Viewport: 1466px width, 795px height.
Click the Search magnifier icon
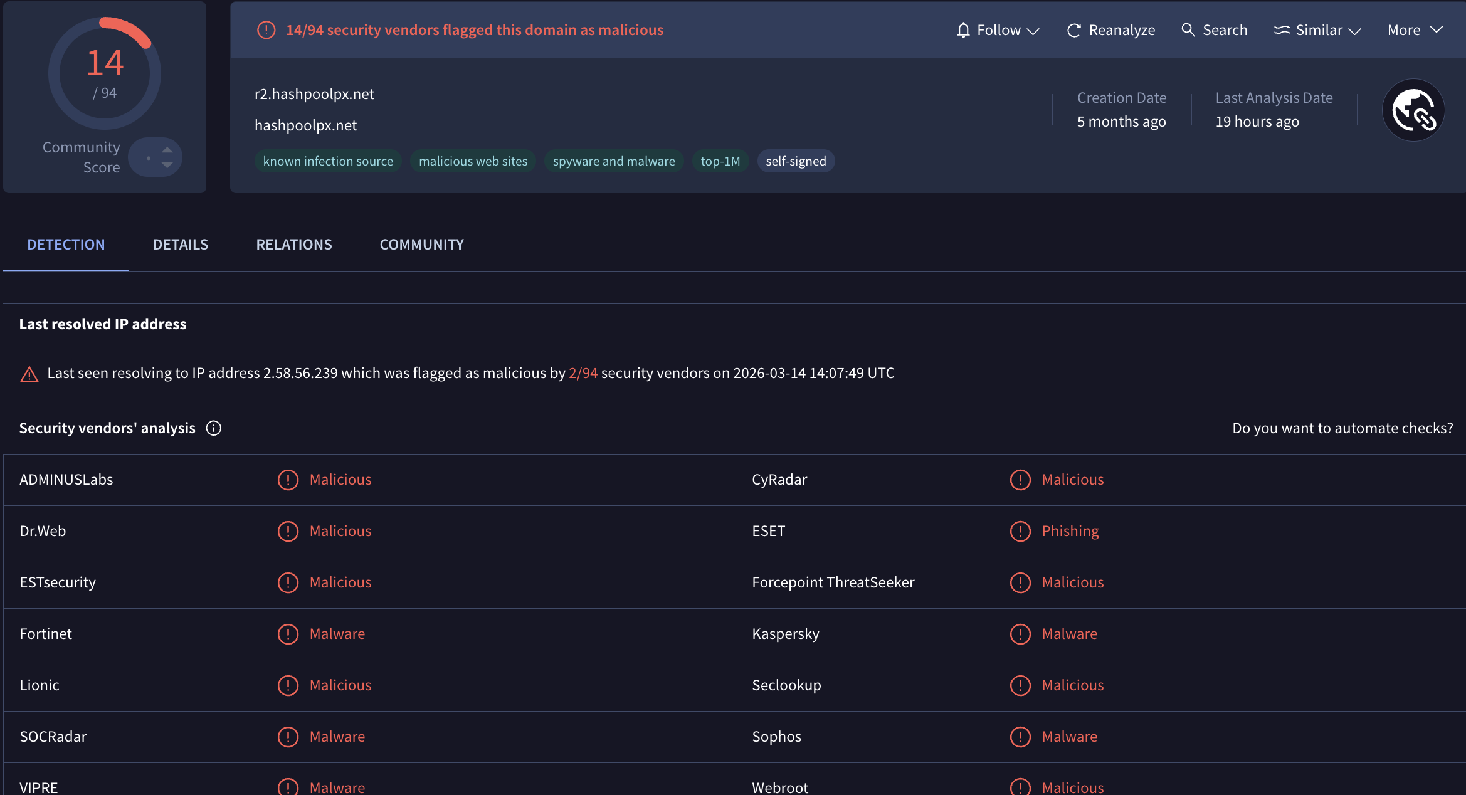pos(1188,29)
